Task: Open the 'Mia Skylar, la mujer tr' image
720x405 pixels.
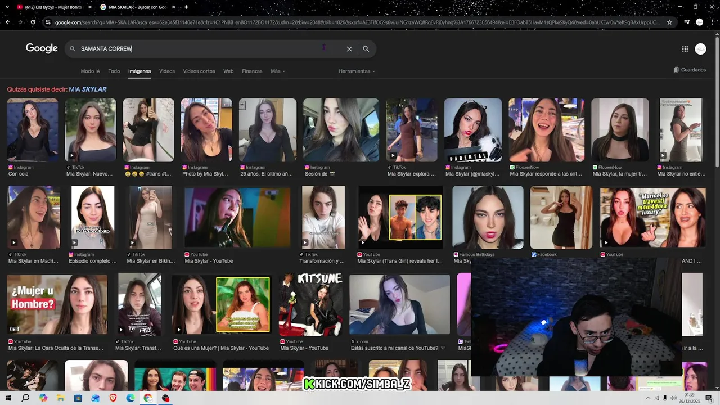Action: point(620,130)
